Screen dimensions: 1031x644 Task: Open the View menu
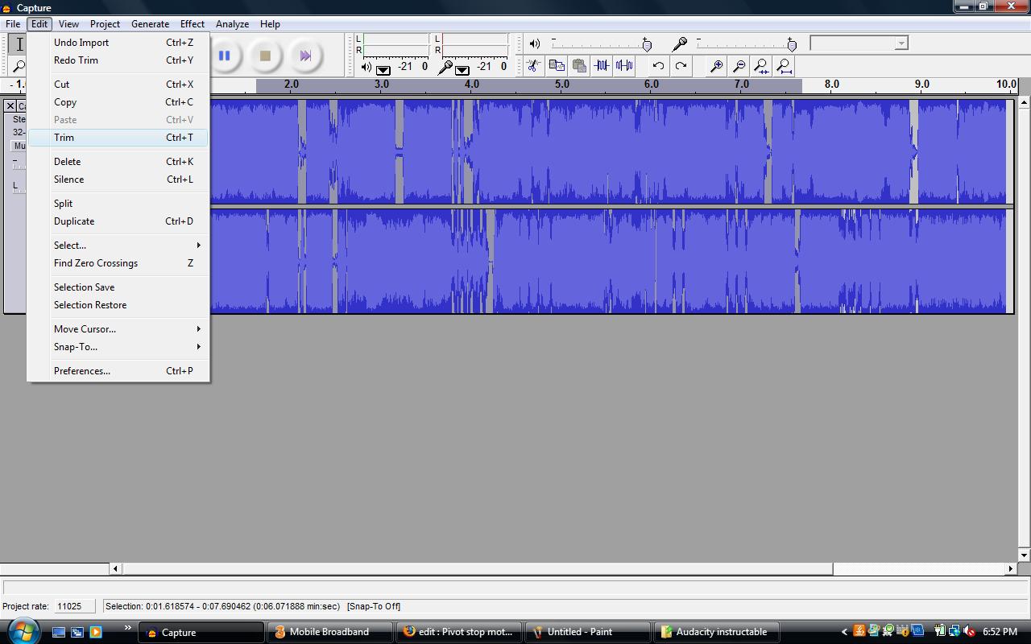(68, 24)
